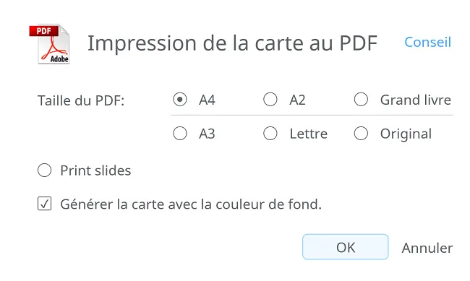Select the Grand livre radio button circle
Image resolution: width=470 pixels, height=281 pixels.
tap(361, 100)
